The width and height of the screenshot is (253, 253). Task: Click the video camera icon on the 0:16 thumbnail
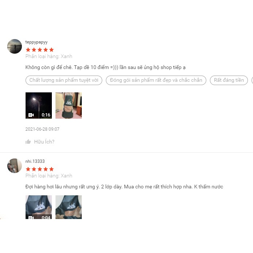[x=31, y=115]
